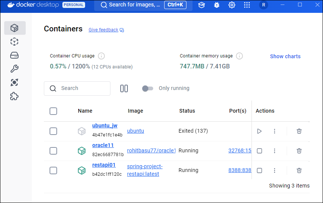Click the ubuntu_jw container cube icon
The height and width of the screenshot is (203, 323).
[x=82, y=131]
